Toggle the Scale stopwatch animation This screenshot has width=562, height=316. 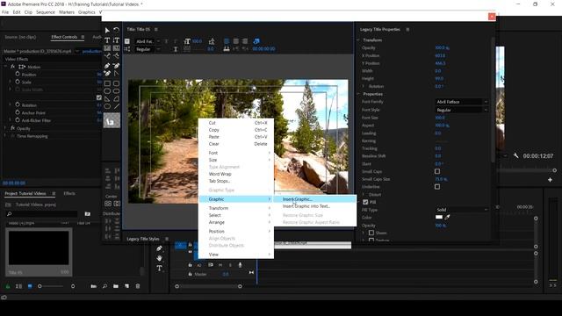pyautogui.click(x=18, y=82)
